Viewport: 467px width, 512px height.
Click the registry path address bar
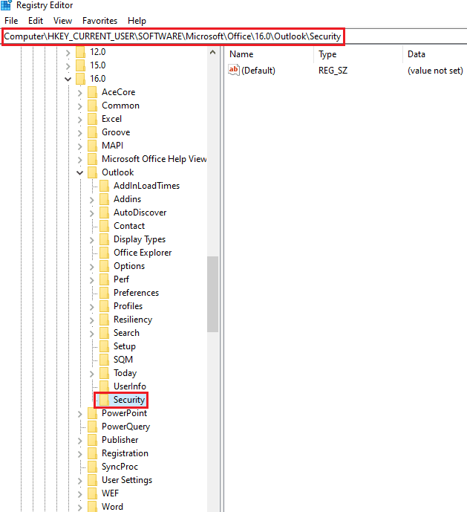[x=233, y=36]
